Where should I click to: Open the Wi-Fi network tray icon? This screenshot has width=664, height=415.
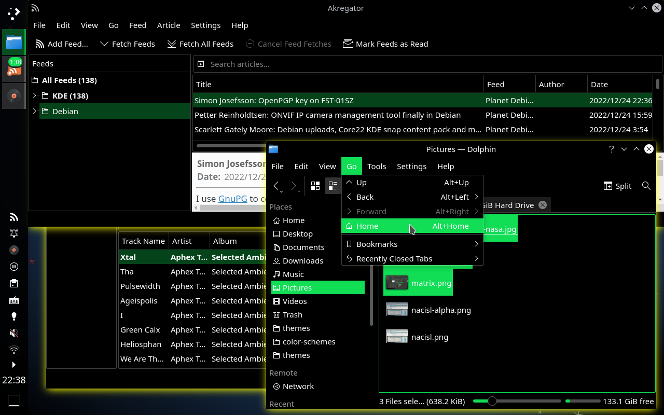(14, 350)
